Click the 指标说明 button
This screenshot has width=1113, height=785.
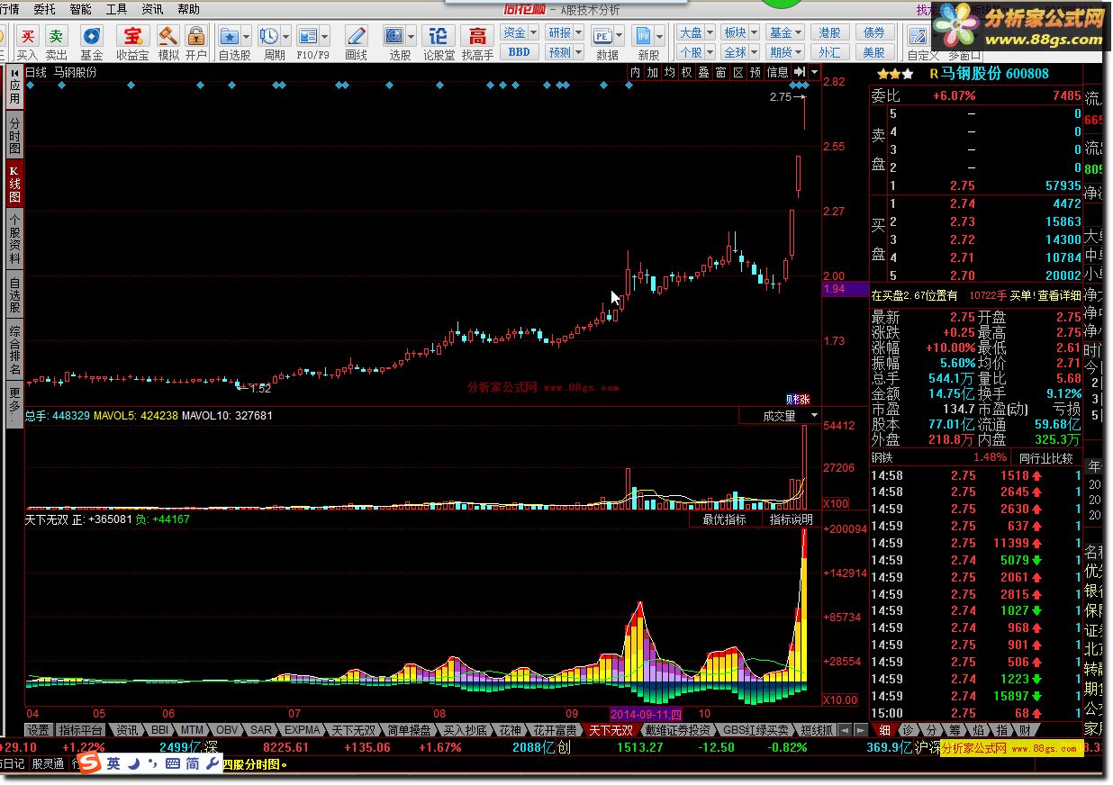point(791,519)
